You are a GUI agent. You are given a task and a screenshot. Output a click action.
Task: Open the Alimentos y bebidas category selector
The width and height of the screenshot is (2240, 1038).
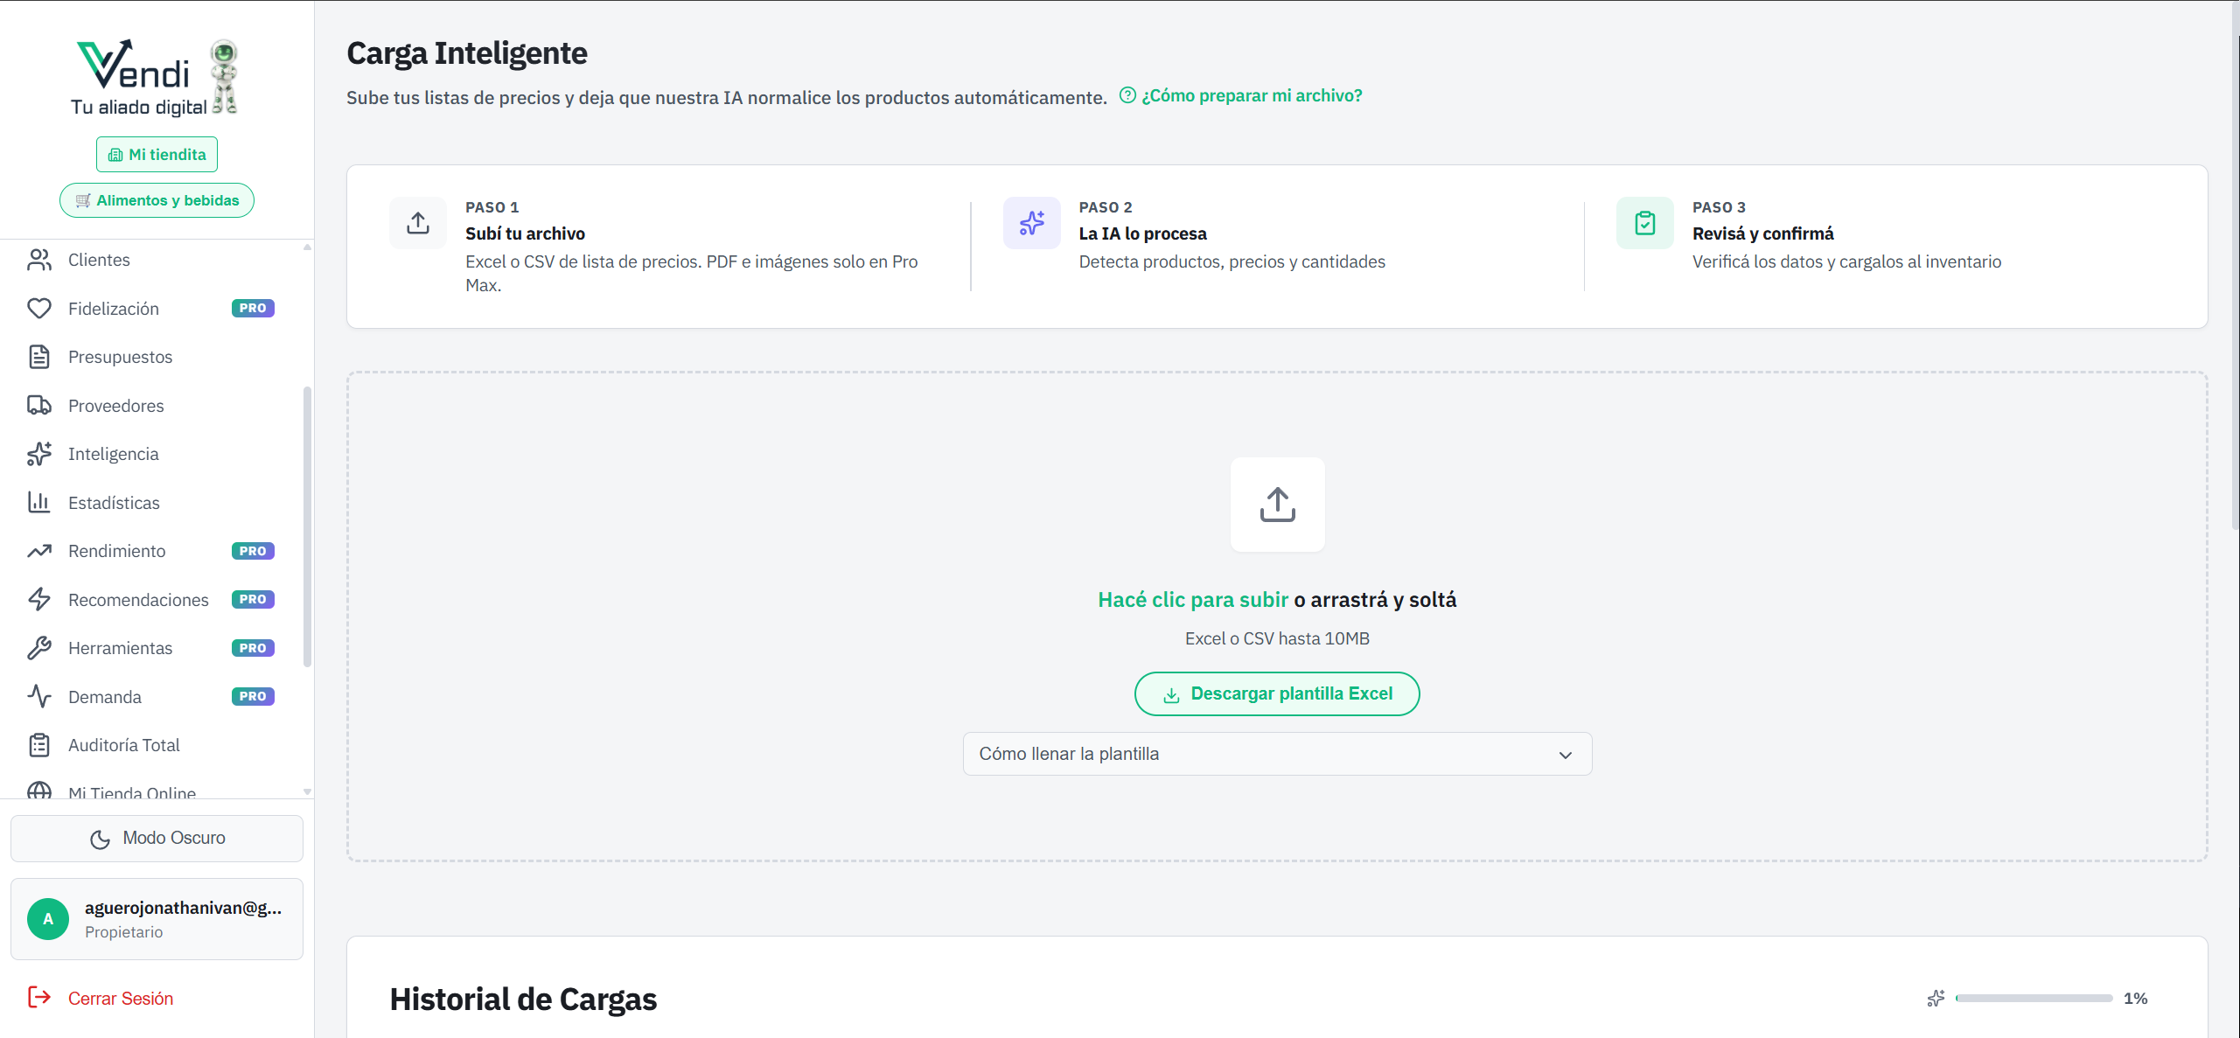click(x=157, y=200)
